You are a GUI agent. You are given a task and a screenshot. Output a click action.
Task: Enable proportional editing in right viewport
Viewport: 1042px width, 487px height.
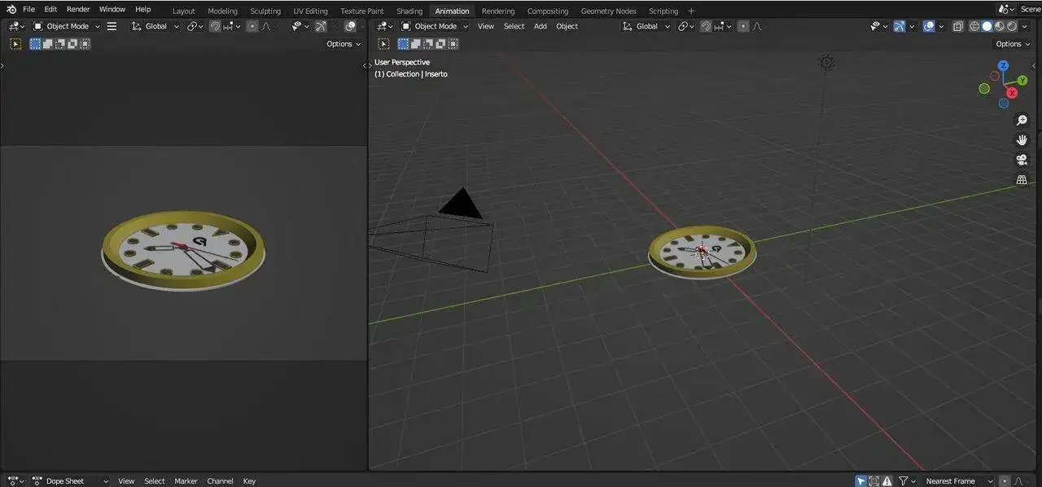pyautogui.click(x=742, y=26)
